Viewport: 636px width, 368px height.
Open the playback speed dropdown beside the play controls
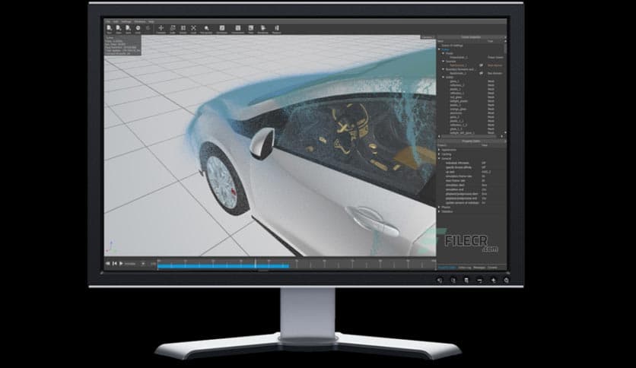[x=143, y=263]
